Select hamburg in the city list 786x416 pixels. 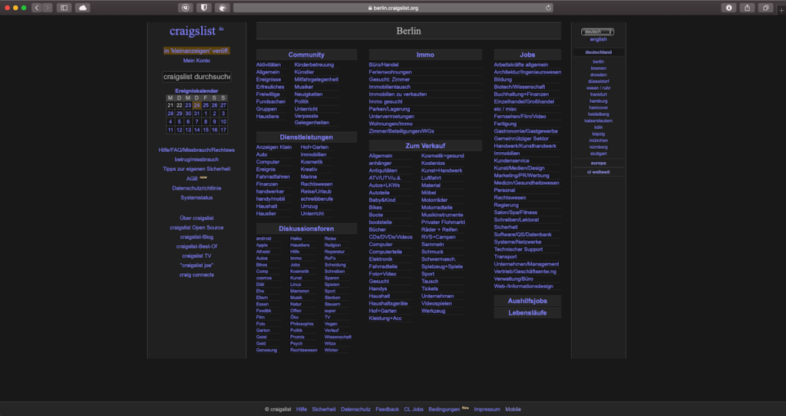598,101
